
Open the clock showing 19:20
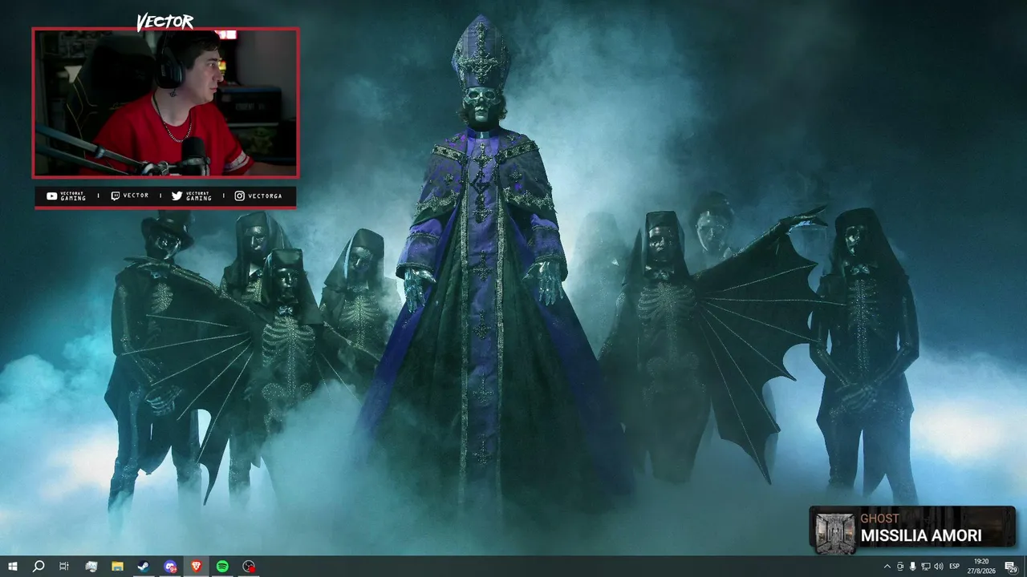(981, 567)
